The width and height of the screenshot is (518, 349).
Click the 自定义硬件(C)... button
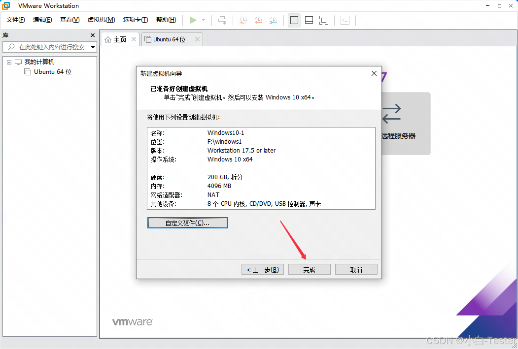[188, 223]
